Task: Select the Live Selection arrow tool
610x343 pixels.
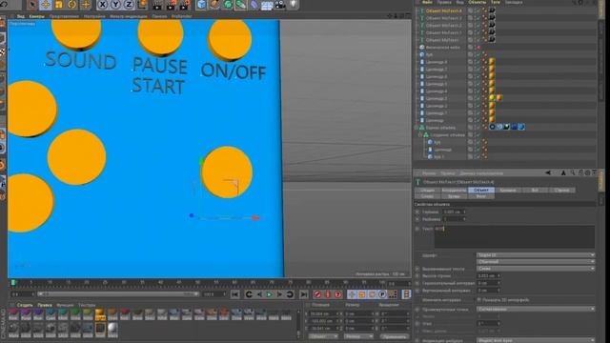Action: point(32,5)
